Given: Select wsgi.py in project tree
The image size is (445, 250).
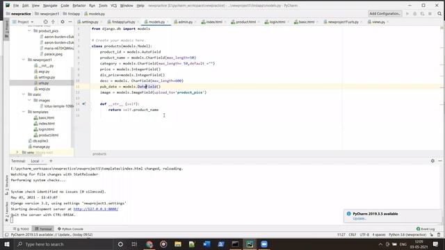Looking at the screenshot, I should (44, 89).
